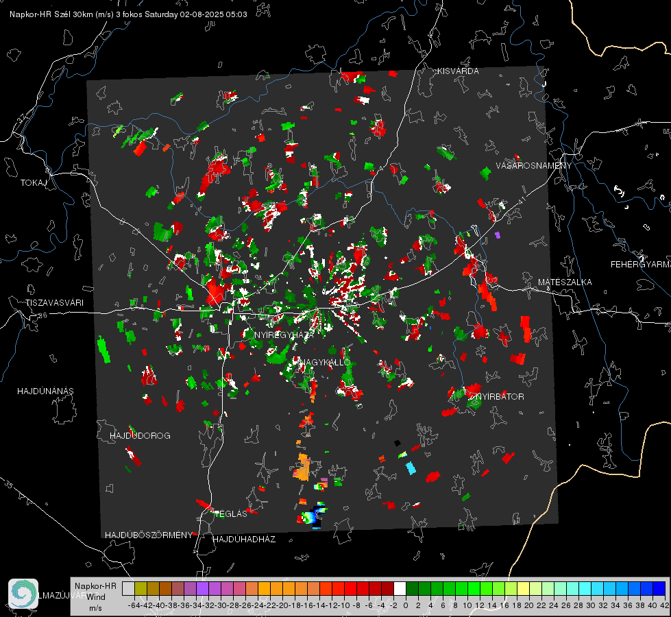Click the NYÍRBÁTOR town label
The height and width of the screenshot is (617, 671).
pyautogui.click(x=500, y=396)
